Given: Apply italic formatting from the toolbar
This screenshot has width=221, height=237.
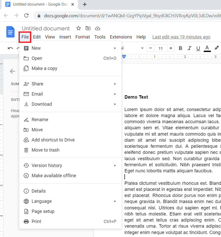Looking at the screenshot, I should 189,48.
